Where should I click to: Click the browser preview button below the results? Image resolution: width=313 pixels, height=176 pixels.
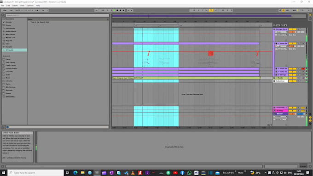click(x=7, y=127)
